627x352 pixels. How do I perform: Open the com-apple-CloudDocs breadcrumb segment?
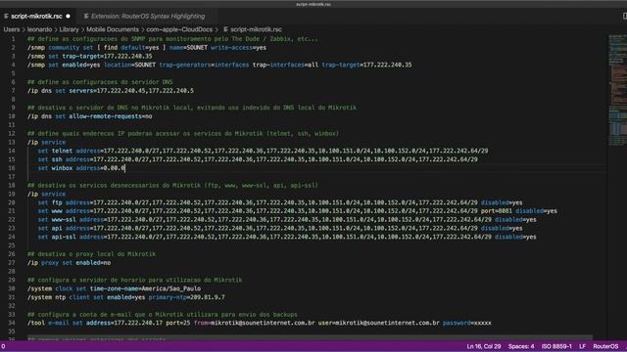[x=179, y=29]
